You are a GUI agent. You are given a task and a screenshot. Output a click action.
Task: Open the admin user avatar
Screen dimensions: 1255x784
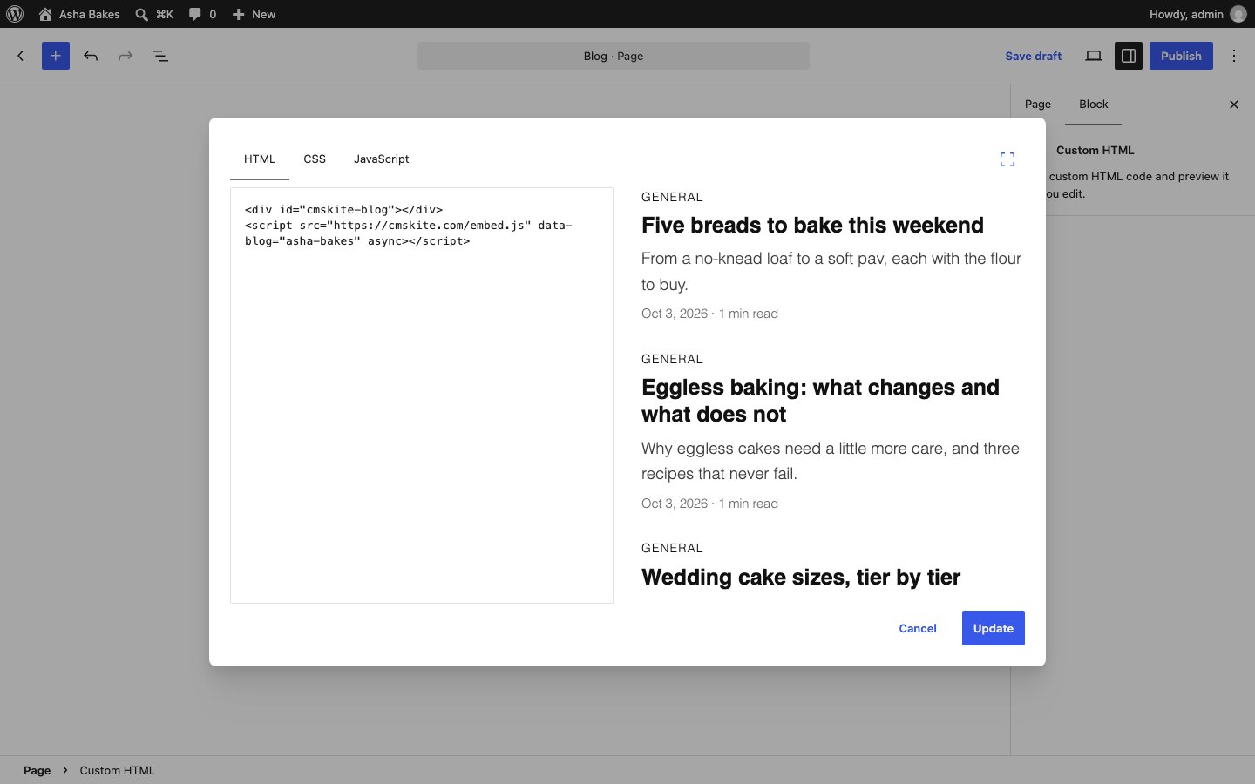point(1238,14)
